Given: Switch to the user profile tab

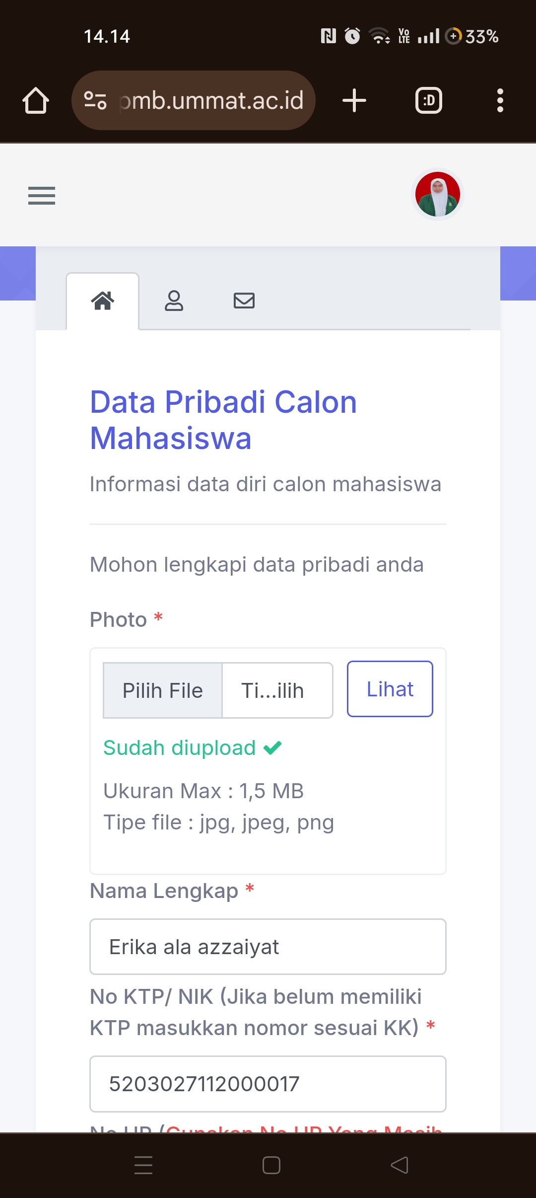Looking at the screenshot, I should pyautogui.click(x=174, y=301).
